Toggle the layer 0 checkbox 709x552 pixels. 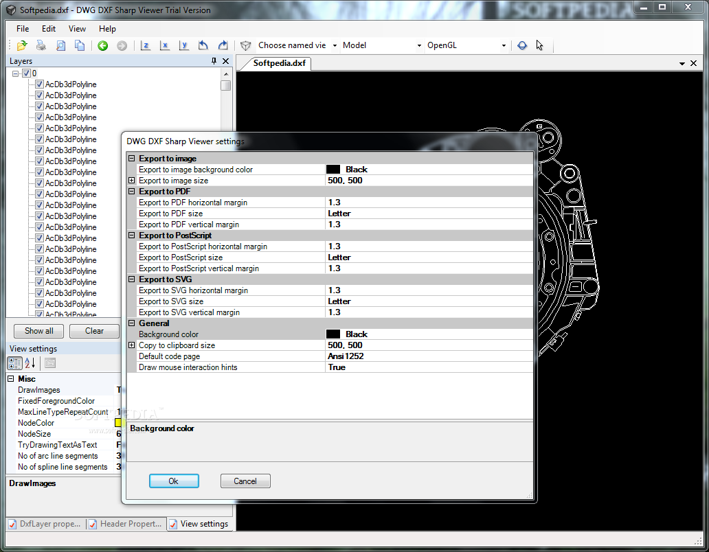[x=26, y=73]
